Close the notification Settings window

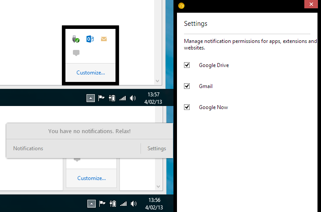click(311, 4)
